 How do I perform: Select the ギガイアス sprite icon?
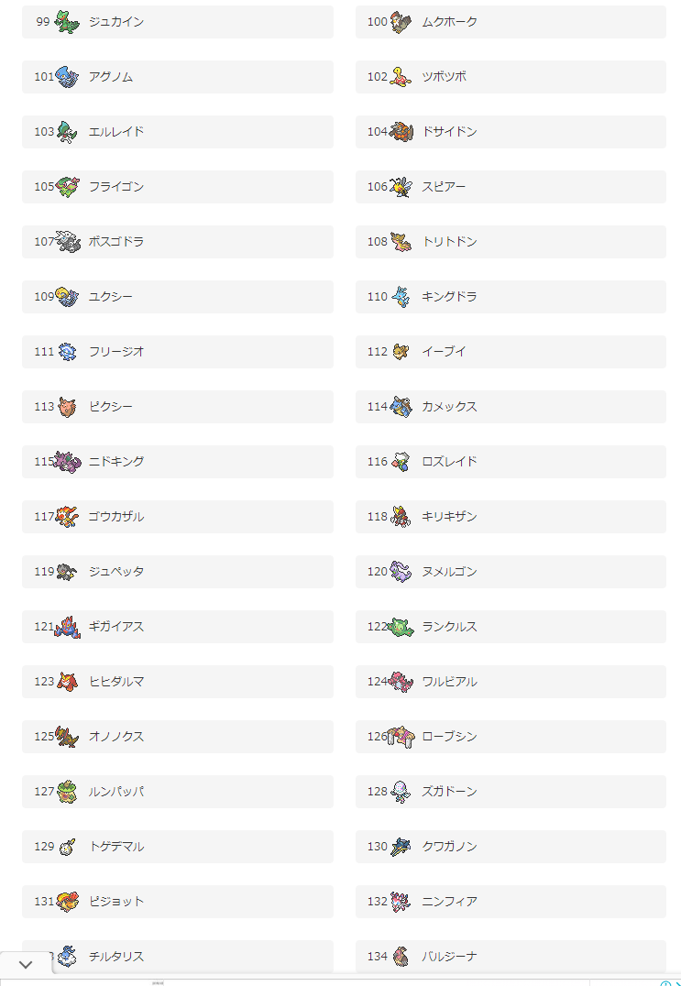[67, 626]
